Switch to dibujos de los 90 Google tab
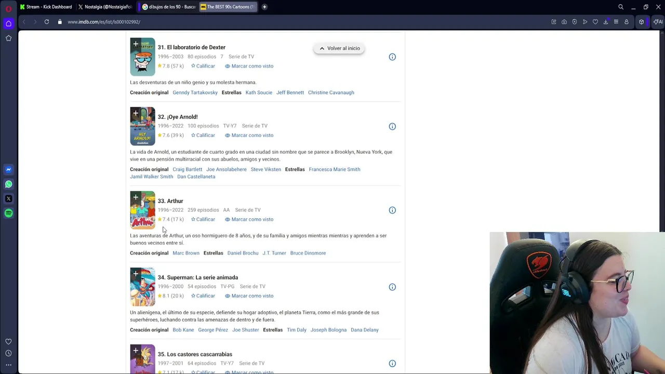Viewport: 665px width, 374px height. pos(169,7)
